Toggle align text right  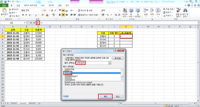(66, 15)
